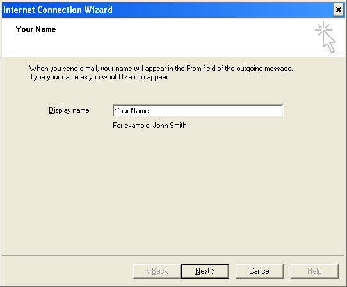Click the wizard cursor icon in header
Screen dimensions: 347x287
click(x=325, y=37)
